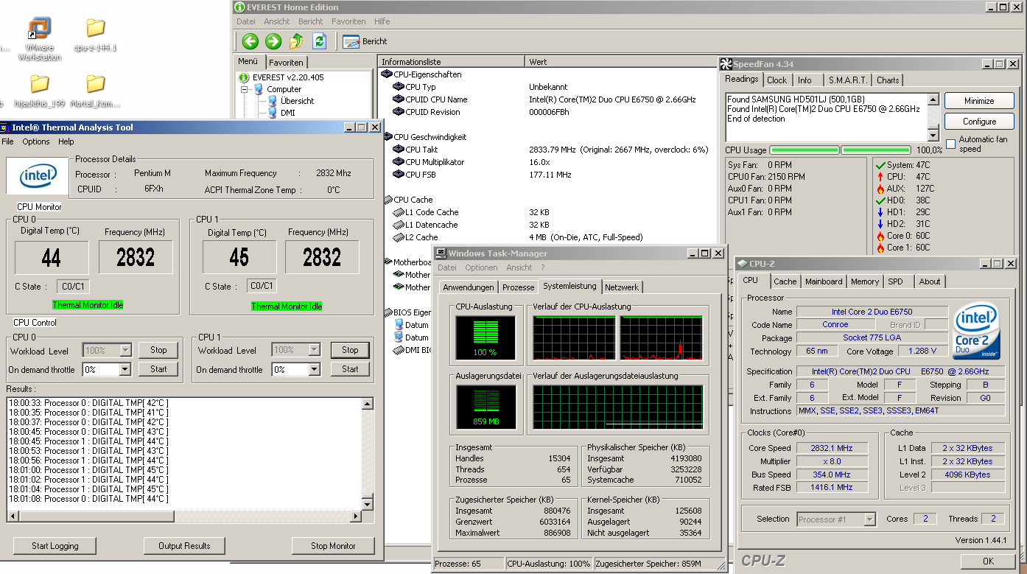Select the EVEREST v2.20.405 root node

click(x=281, y=77)
